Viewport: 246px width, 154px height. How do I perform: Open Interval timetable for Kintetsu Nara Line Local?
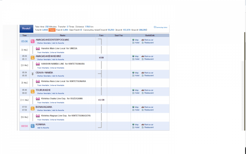click(x=58, y=86)
